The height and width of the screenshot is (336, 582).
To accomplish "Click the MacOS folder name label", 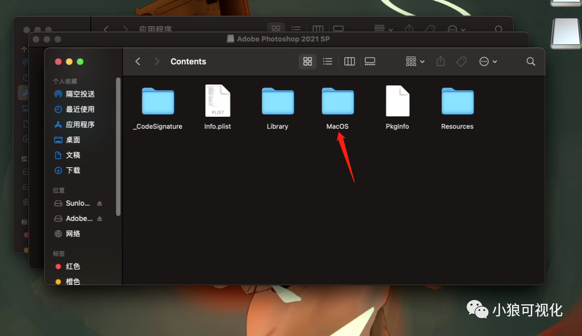I will (x=337, y=127).
